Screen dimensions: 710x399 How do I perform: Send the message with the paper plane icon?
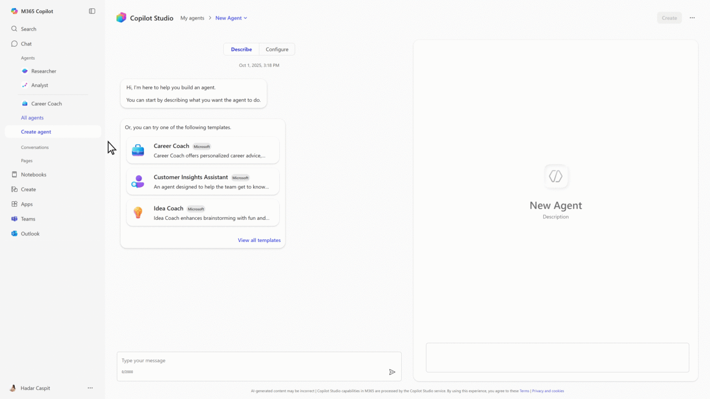(392, 372)
